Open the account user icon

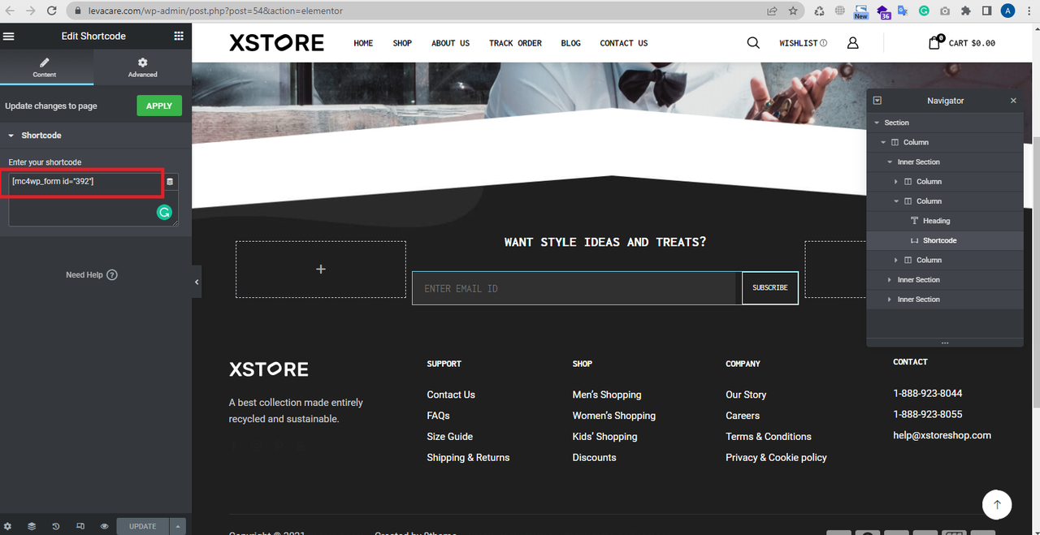click(x=852, y=43)
